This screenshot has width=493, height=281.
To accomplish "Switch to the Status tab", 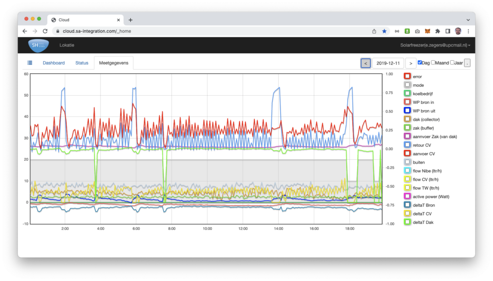I will tap(82, 63).
